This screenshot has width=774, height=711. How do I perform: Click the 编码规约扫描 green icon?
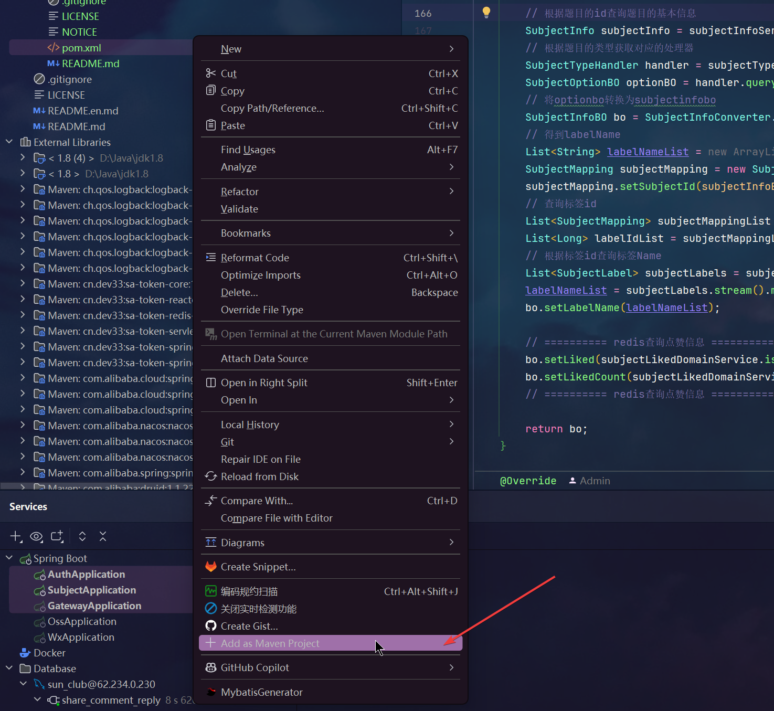210,591
